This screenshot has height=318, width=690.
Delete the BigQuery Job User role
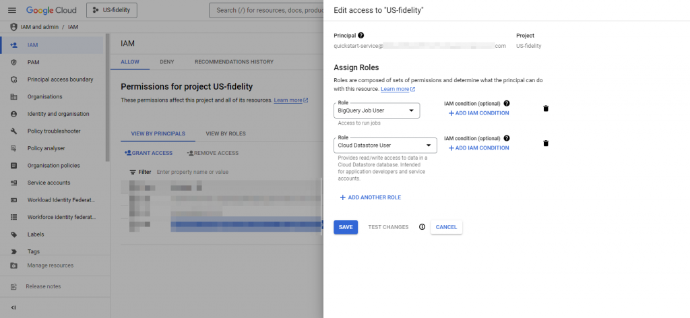click(x=546, y=108)
